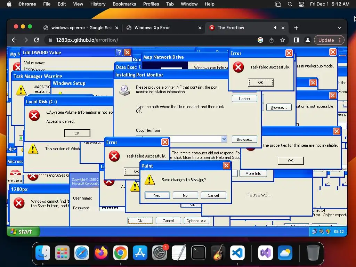Open Firefox from the Dock
Screen dimensions: 356x267
click(101, 253)
